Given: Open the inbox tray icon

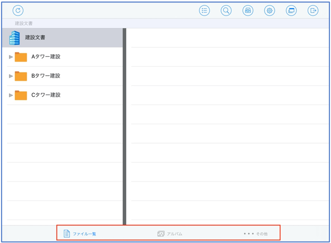Looking at the screenshot, I should coord(248,10).
